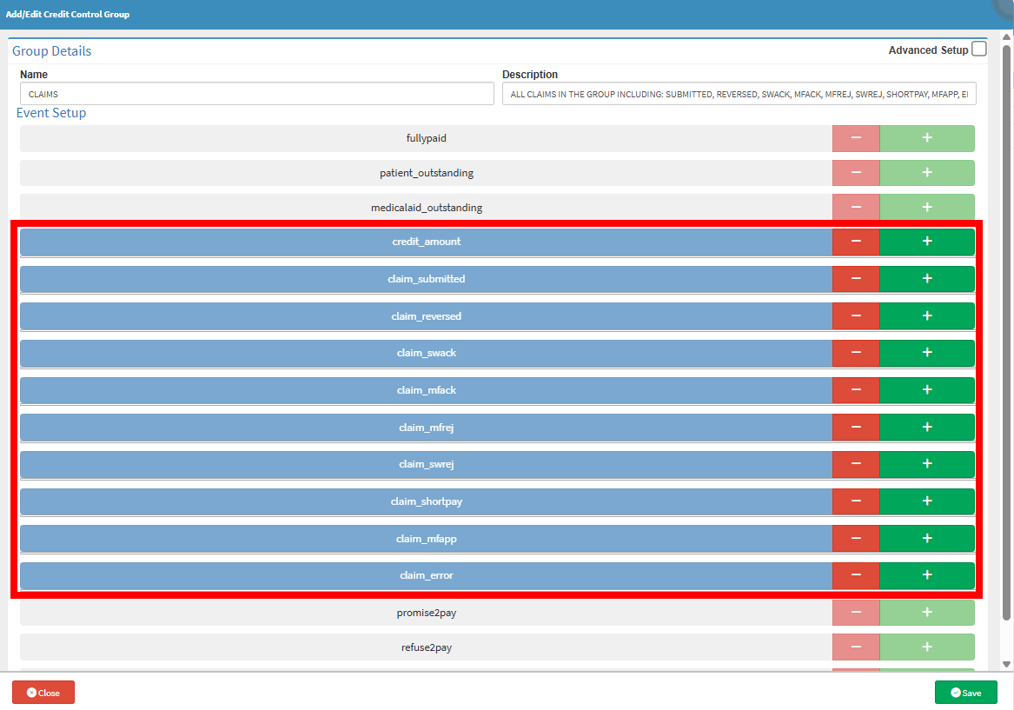Click the minus icon for claim_error

(x=856, y=575)
